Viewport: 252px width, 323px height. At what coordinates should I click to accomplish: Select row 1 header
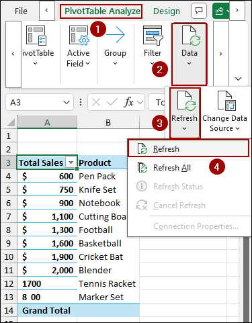[9, 136]
